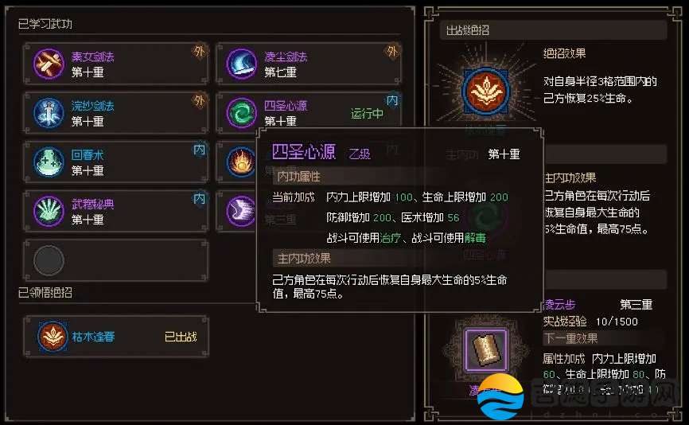Image resolution: width=689 pixels, height=425 pixels.
Task: Click the 四圣心源 green swirl icon
Action: click(x=241, y=113)
